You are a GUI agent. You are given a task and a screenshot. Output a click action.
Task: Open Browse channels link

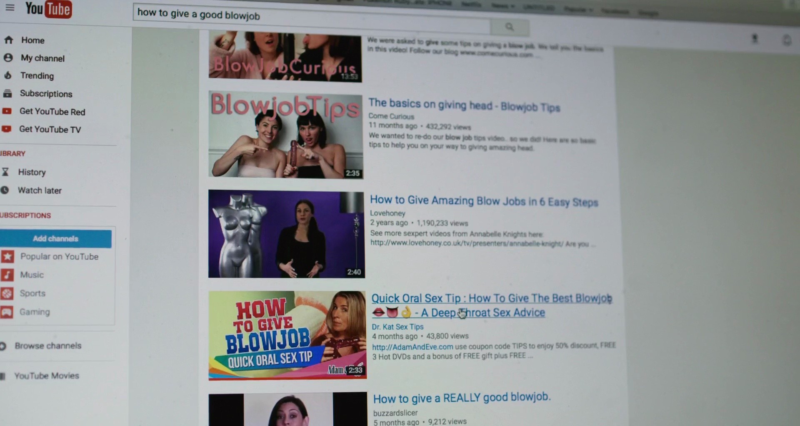pos(48,346)
